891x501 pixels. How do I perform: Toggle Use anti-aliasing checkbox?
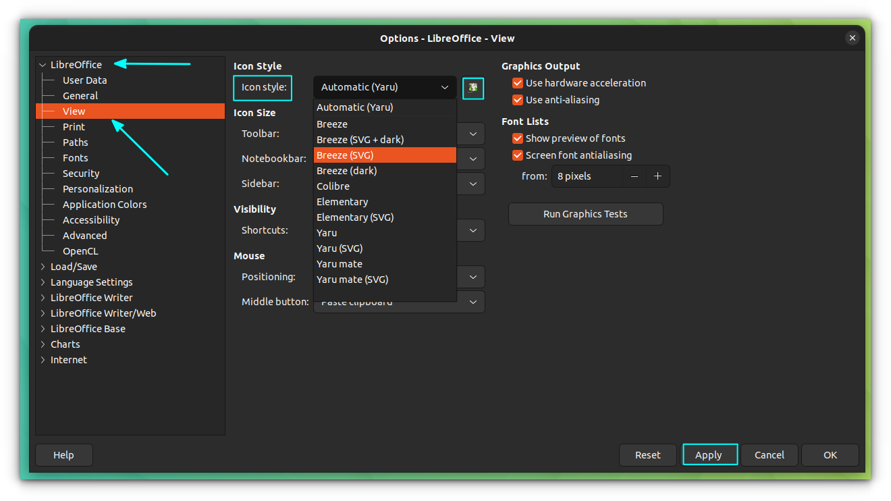[x=518, y=100]
